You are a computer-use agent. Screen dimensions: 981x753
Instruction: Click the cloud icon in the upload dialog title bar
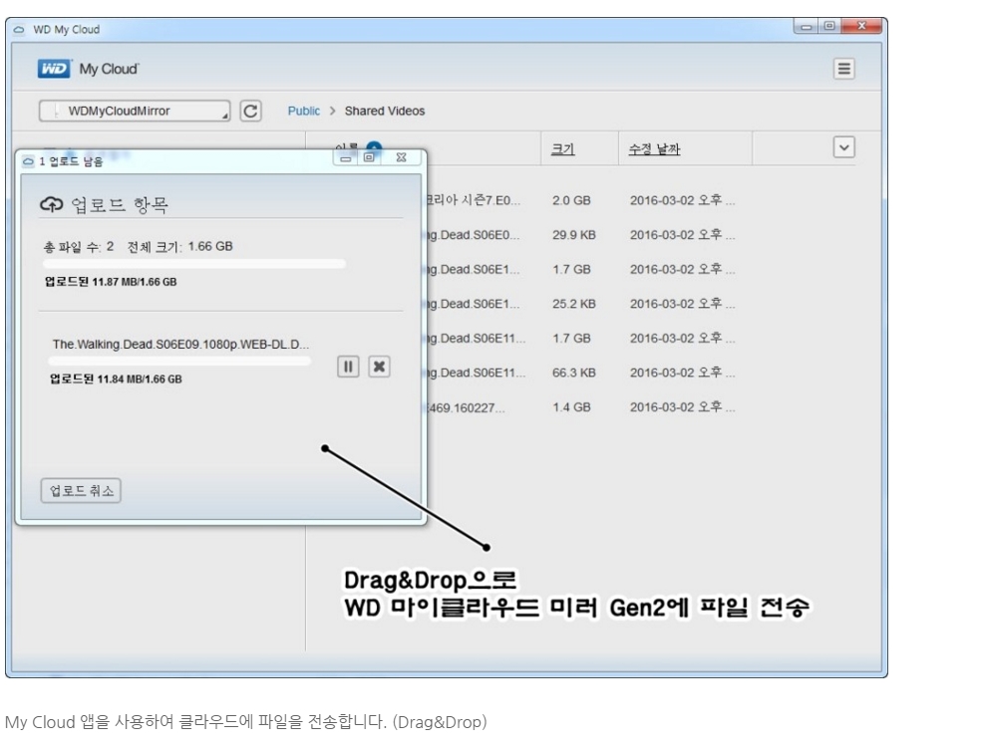pyautogui.click(x=28, y=161)
